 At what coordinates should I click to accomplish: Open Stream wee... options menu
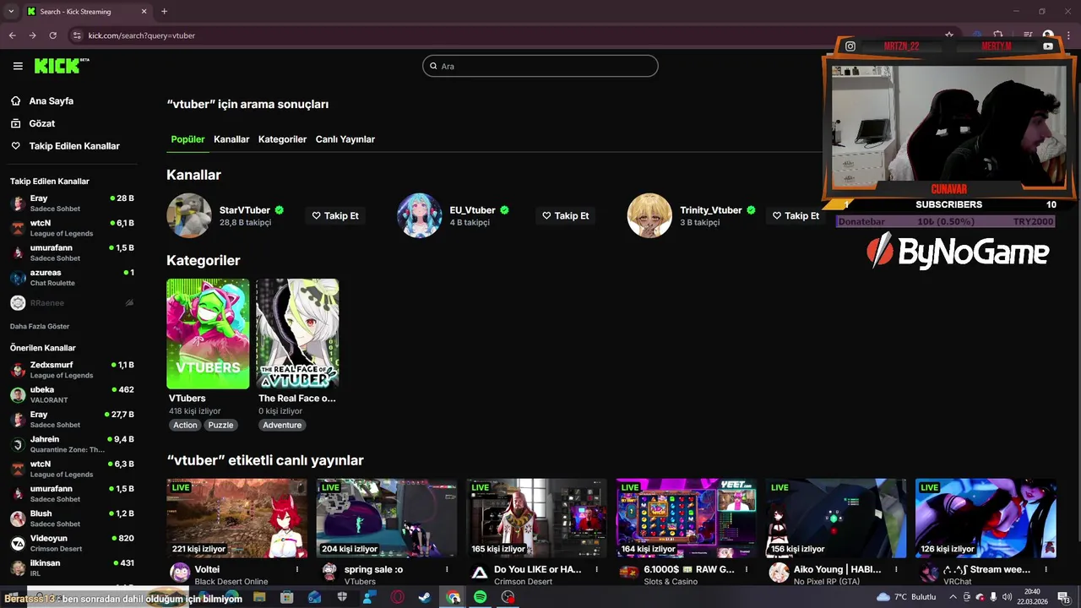pos(1045,570)
